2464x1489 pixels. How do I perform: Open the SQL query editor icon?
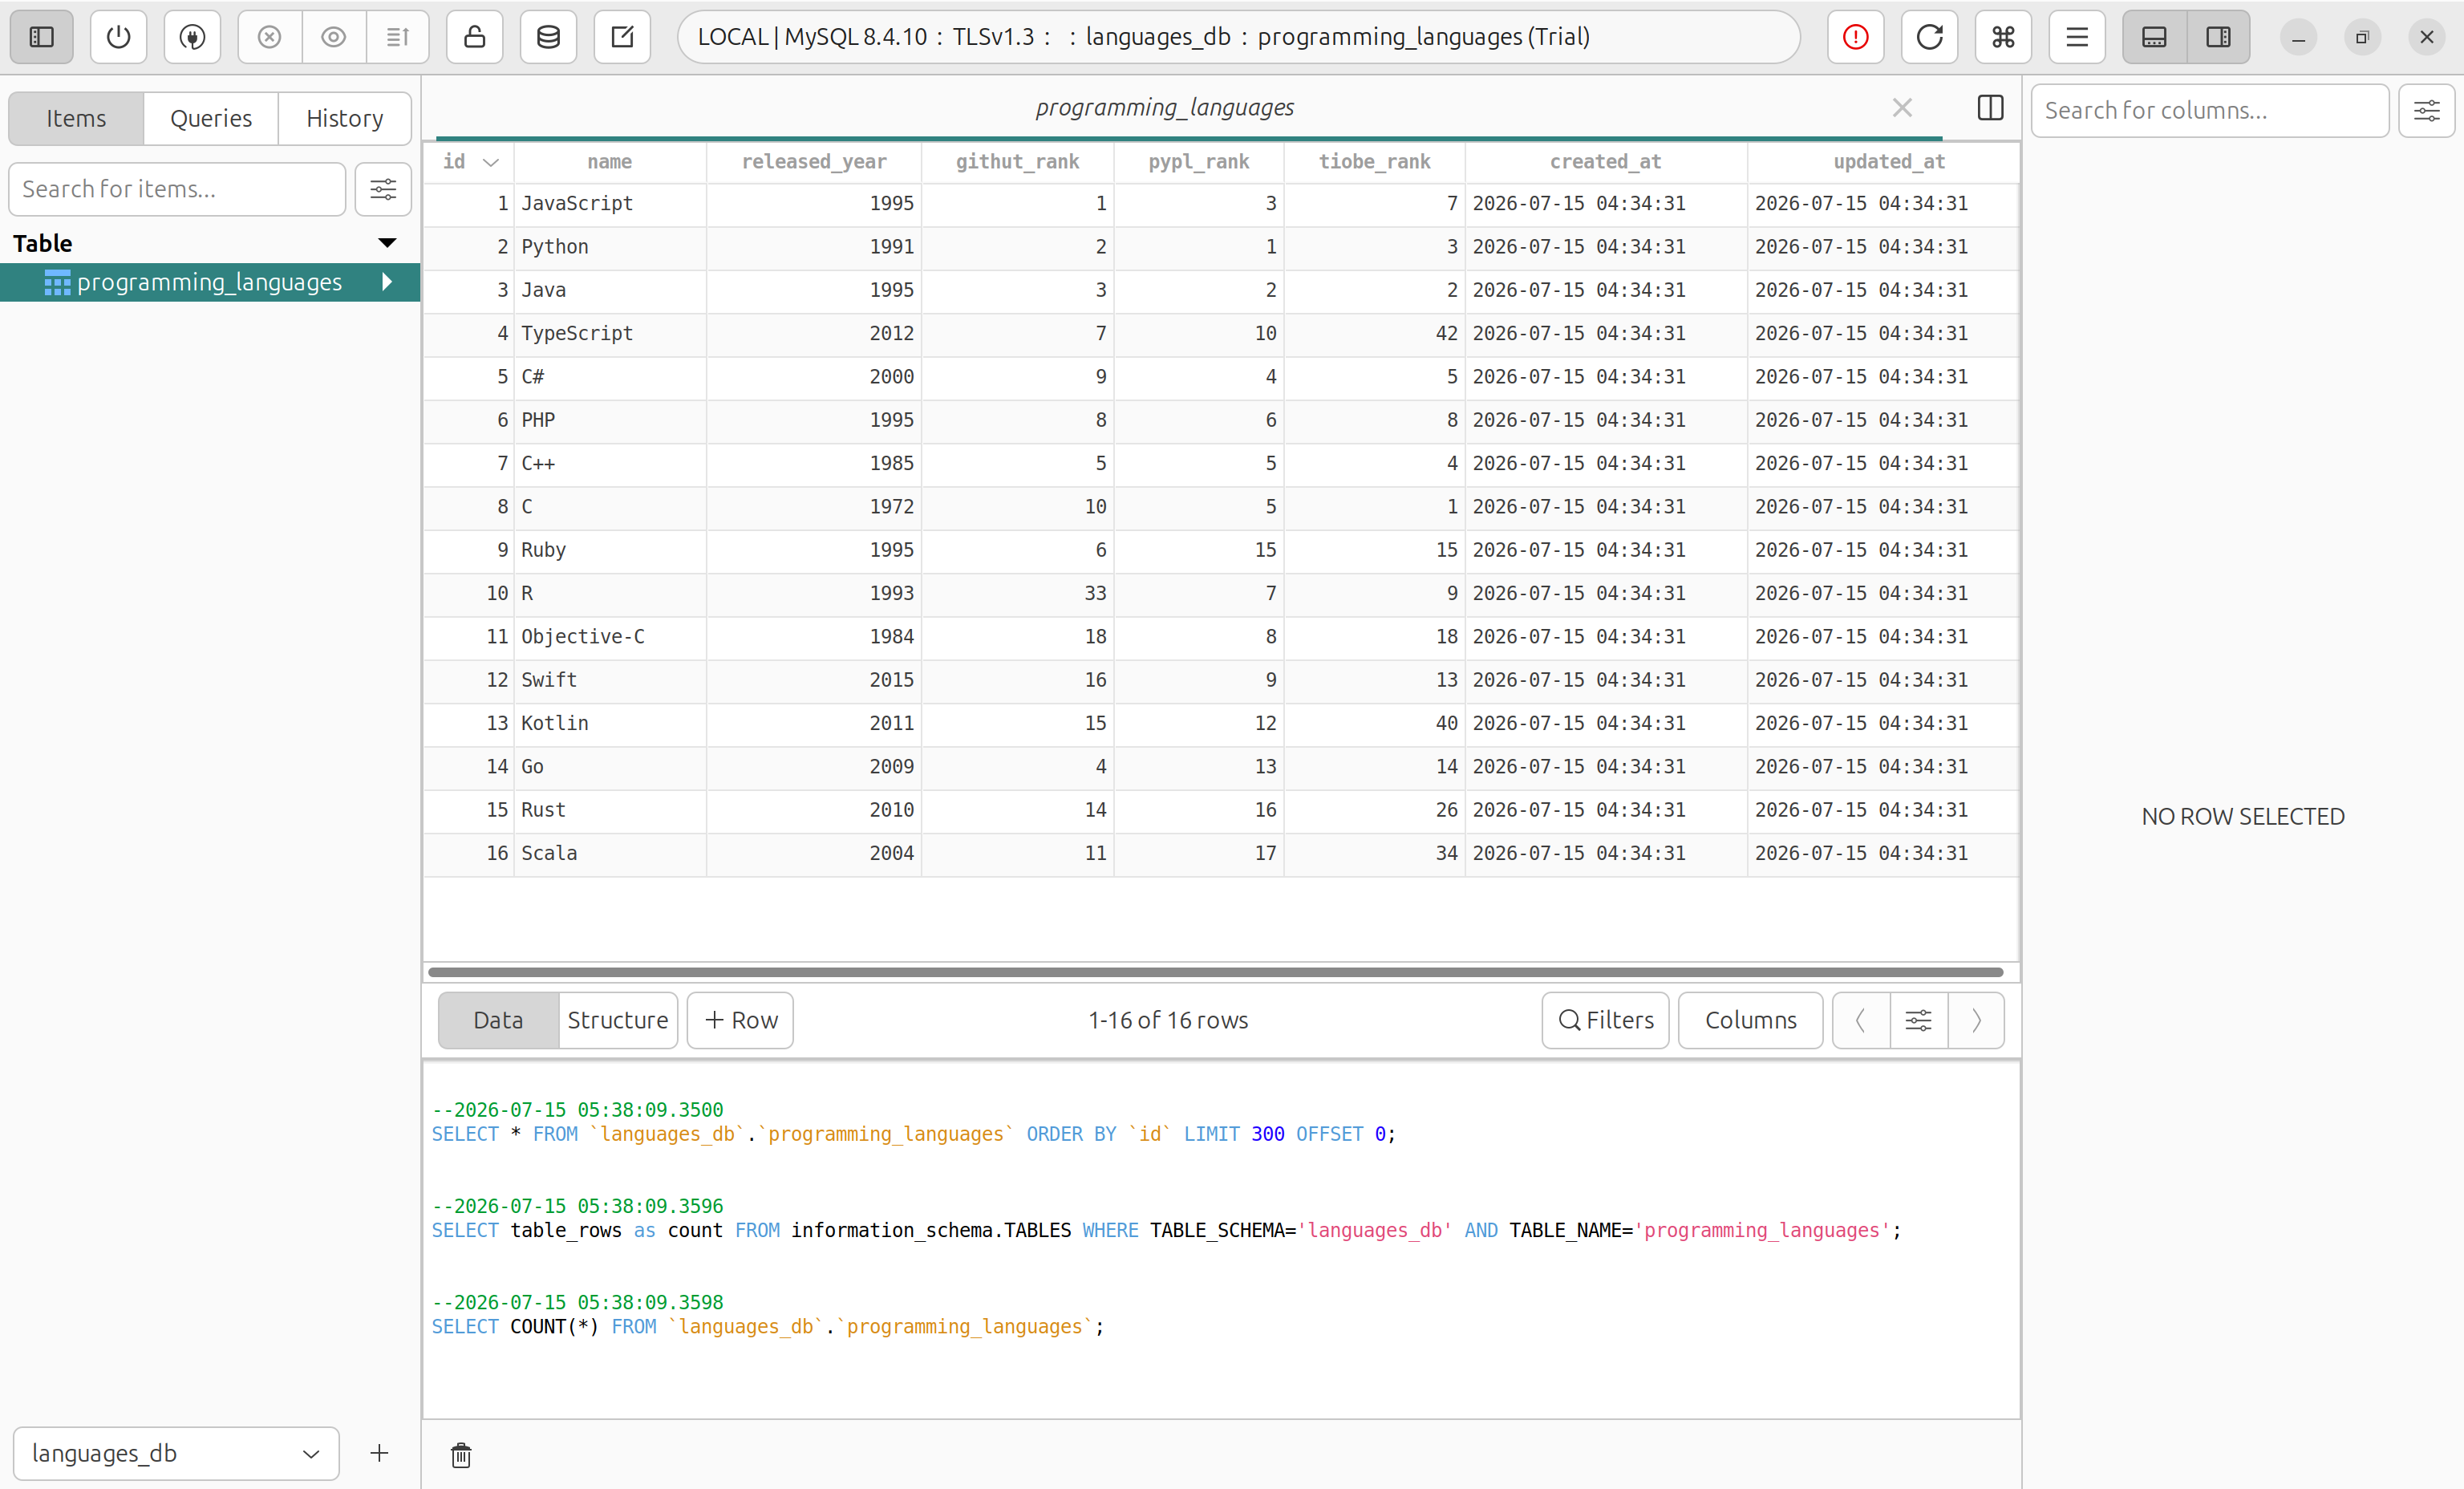tap(622, 37)
